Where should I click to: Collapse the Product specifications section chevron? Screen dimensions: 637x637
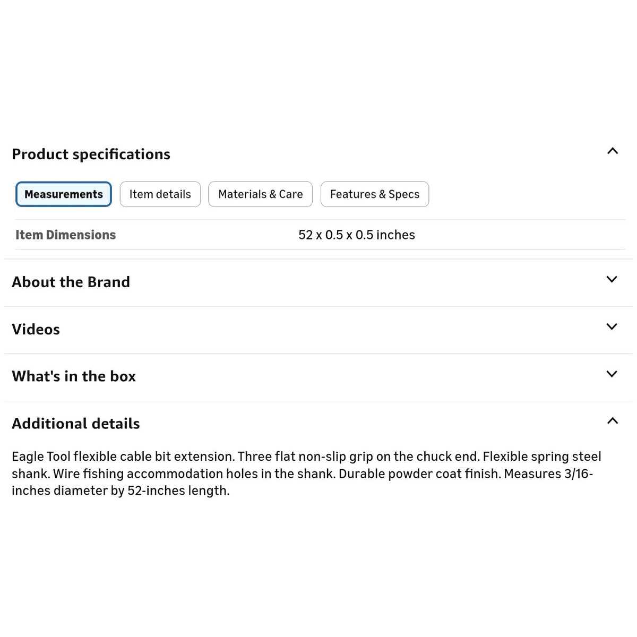pos(612,151)
